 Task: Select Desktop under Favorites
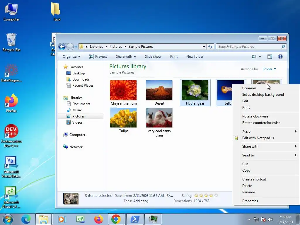coord(79,73)
